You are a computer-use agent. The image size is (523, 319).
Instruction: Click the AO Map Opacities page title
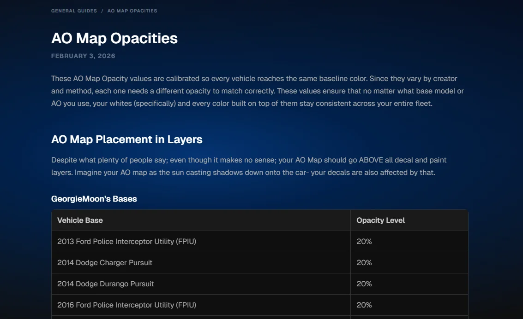[x=114, y=38]
